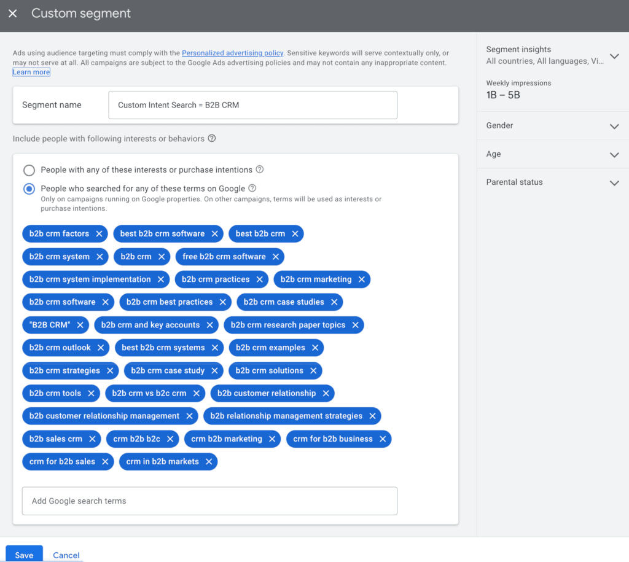Remove the 'crm b2b b2c' chip
This screenshot has width=629, height=562.
point(170,439)
